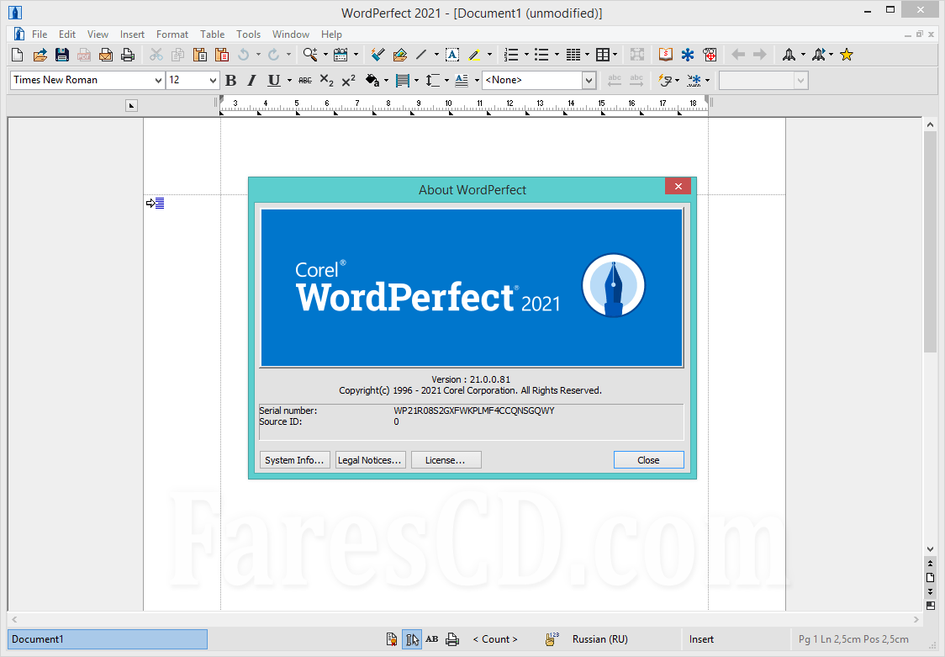
Task: Click the next page icon below scrollbar
Action: (x=930, y=592)
